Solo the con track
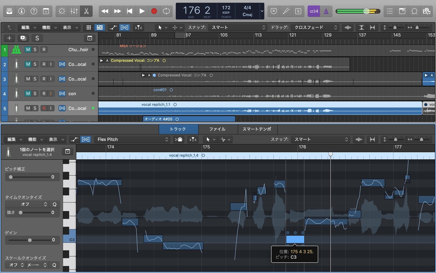 (x=35, y=94)
